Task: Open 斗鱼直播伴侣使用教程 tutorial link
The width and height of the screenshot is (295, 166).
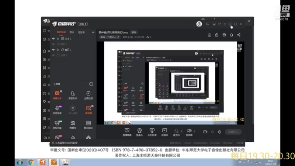Action: coord(66,143)
